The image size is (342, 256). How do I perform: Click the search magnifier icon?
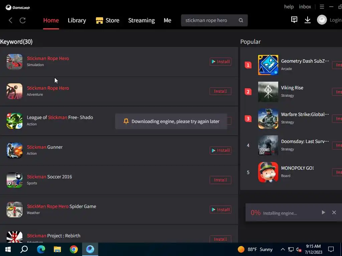(241, 20)
